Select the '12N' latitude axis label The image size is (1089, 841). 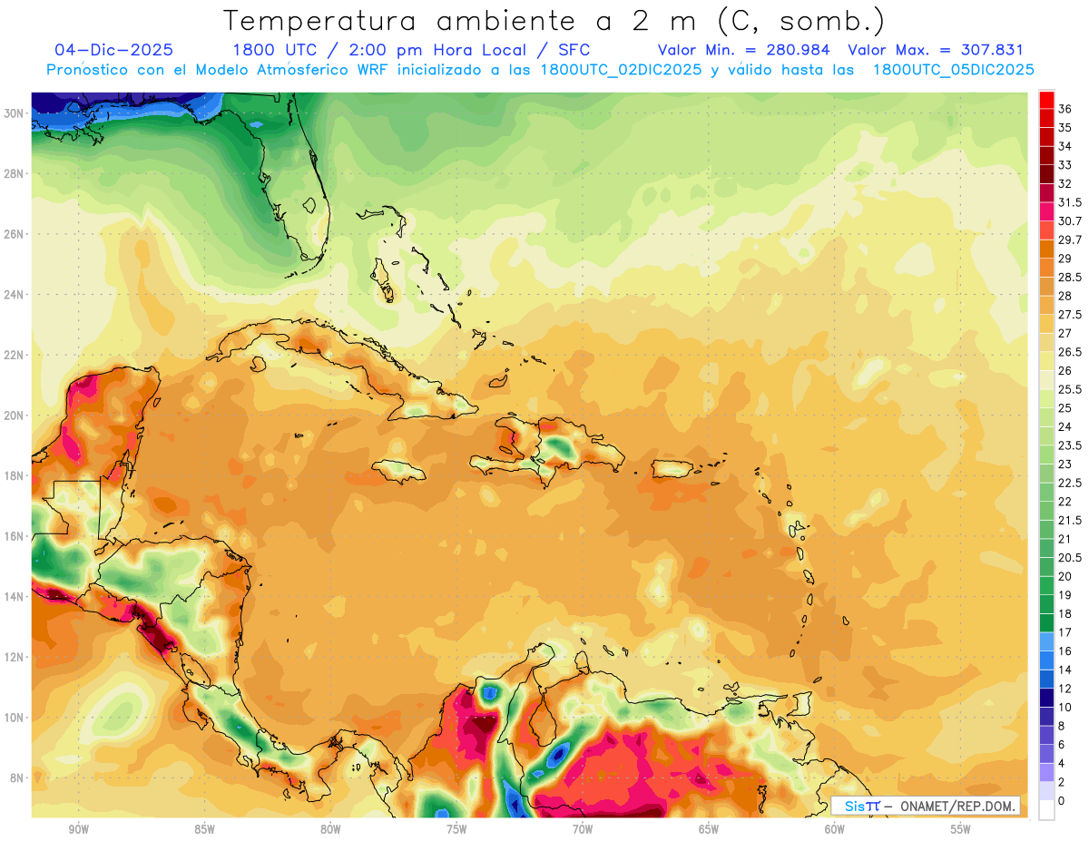pyautogui.click(x=15, y=657)
